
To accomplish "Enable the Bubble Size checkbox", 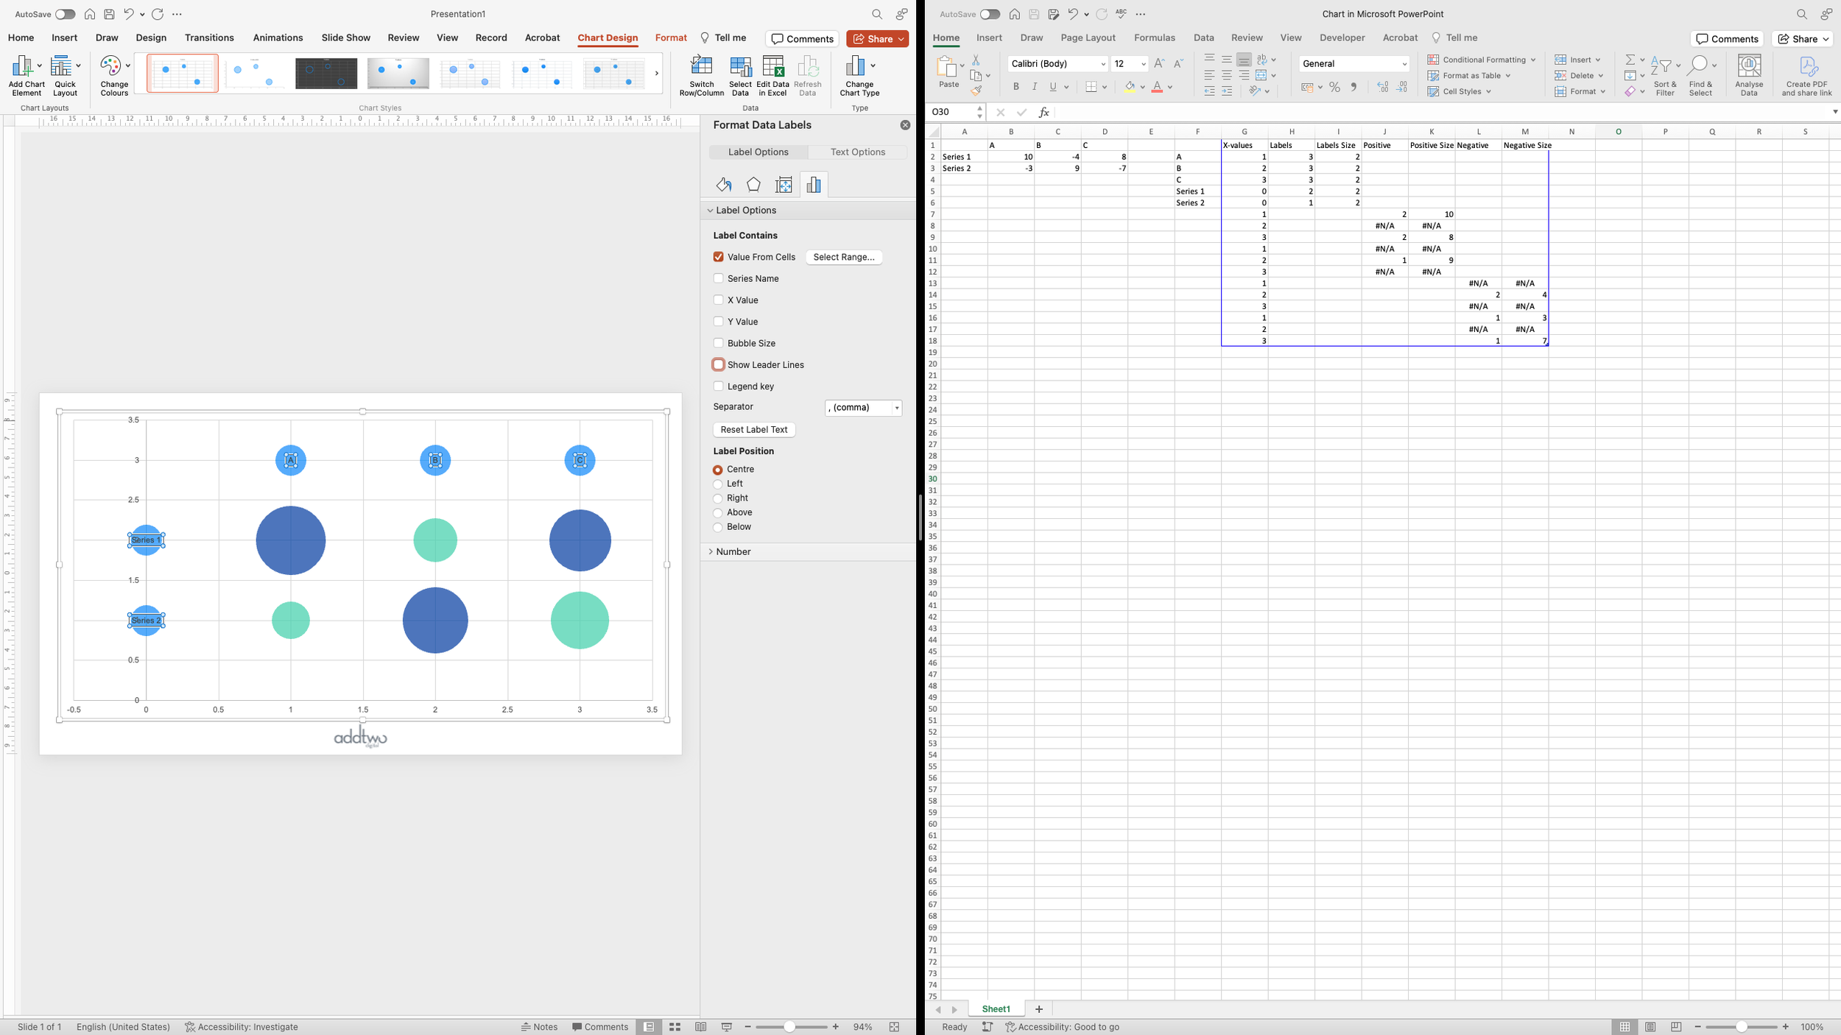I will pos(718,343).
